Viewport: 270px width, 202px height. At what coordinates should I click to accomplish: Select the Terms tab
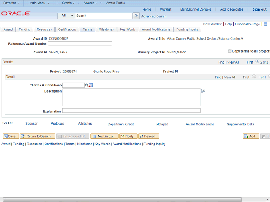pyautogui.click(x=87, y=29)
